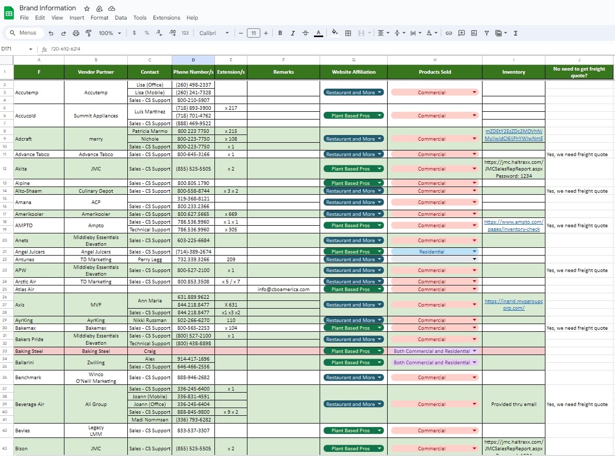Open the filter views dropdown
The image size is (615, 456).
501,33
